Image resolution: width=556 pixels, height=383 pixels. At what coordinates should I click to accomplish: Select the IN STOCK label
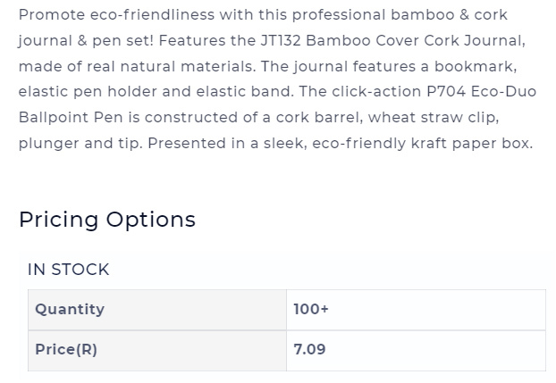point(69,270)
